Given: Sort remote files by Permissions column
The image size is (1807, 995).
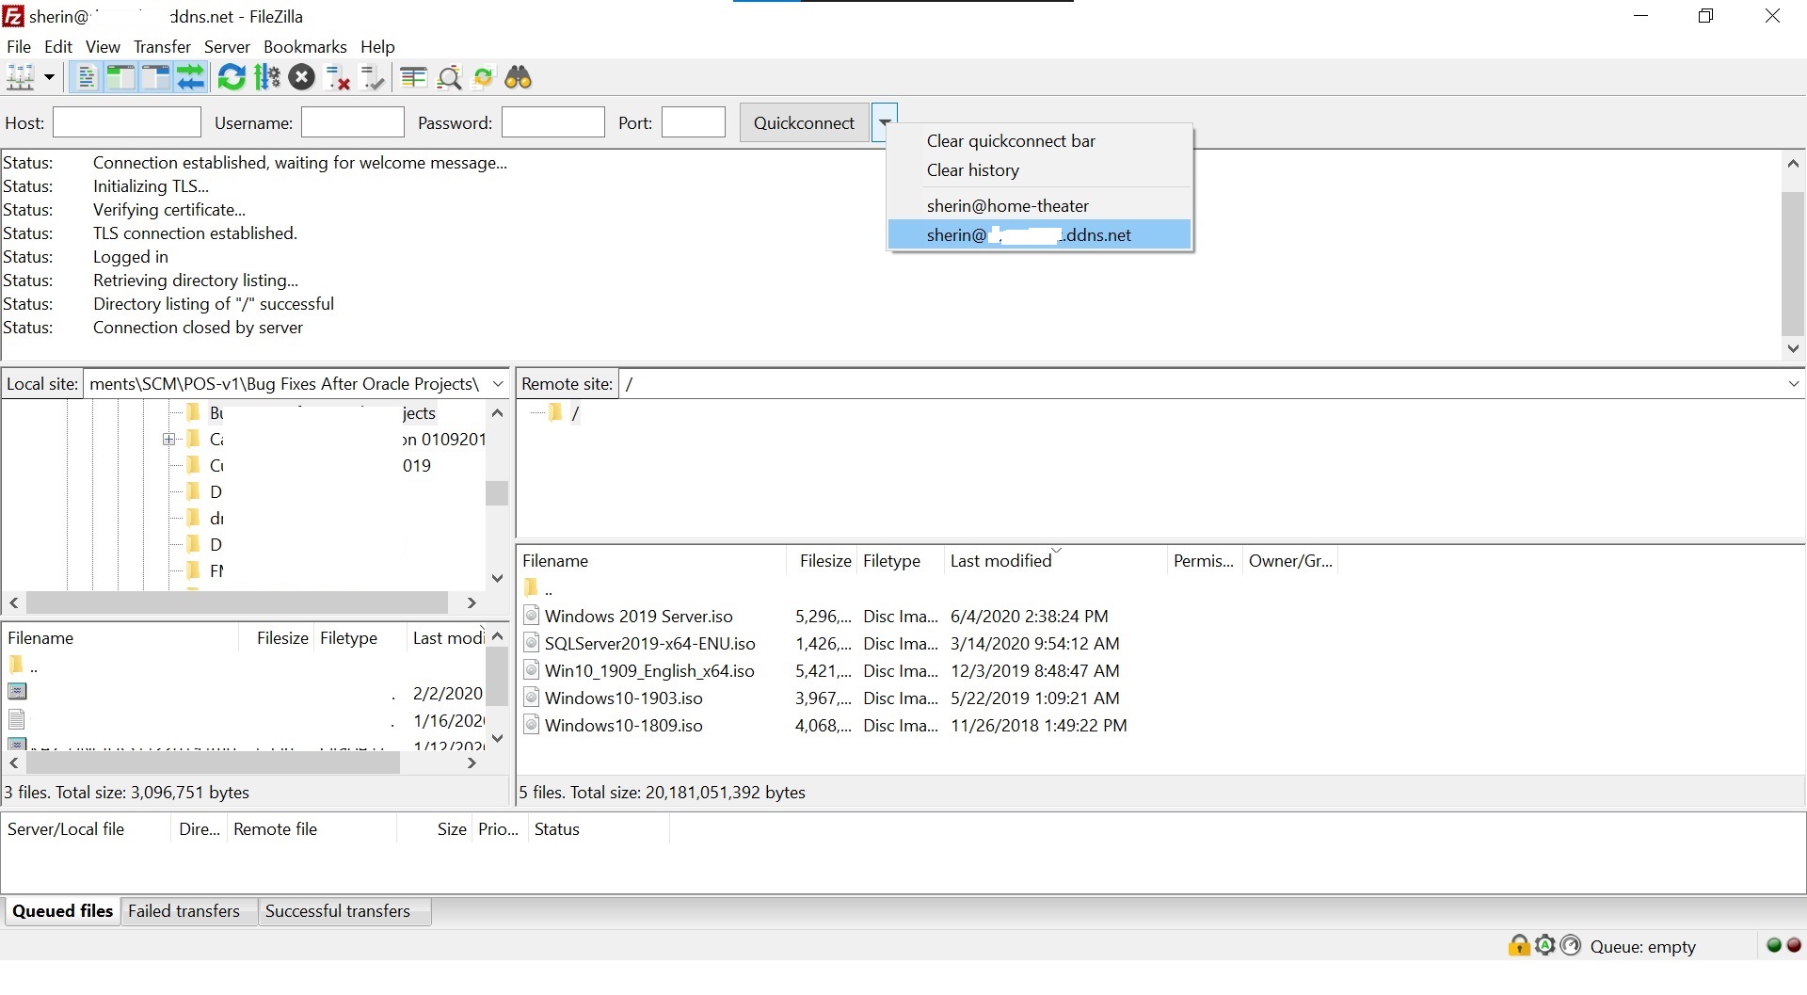Looking at the screenshot, I should point(1204,560).
